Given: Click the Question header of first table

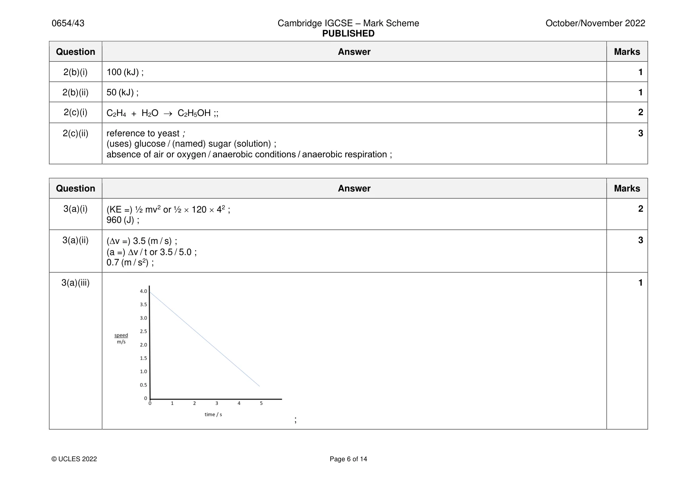Looking at the screenshot, I should click(76, 52).
